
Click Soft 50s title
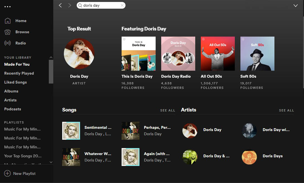tap(248, 76)
